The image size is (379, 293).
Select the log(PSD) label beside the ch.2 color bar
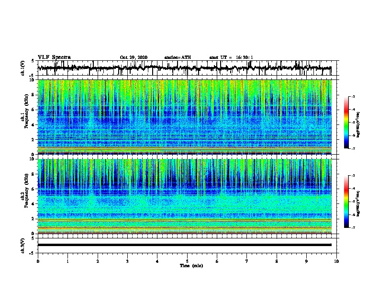click(x=358, y=203)
